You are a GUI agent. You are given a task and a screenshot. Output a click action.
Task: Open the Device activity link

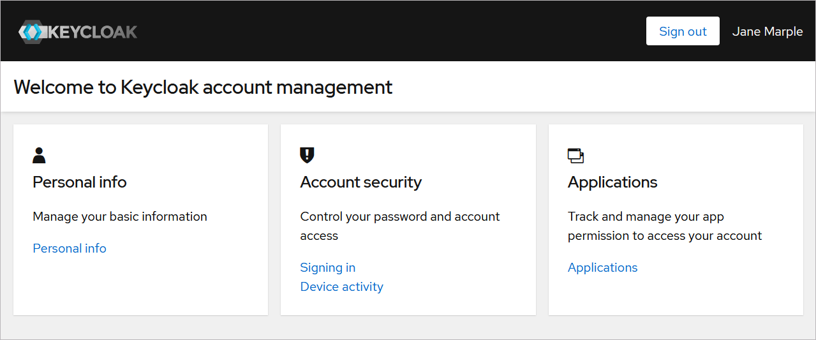[x=342, y=286]
